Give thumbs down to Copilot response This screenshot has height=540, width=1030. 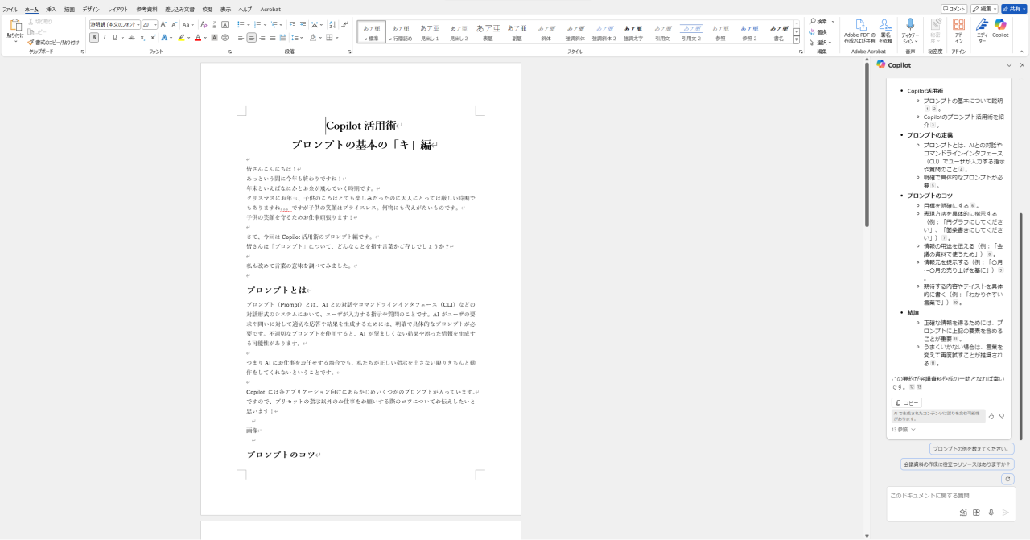pyautogui.click(x=1002, y=416)
